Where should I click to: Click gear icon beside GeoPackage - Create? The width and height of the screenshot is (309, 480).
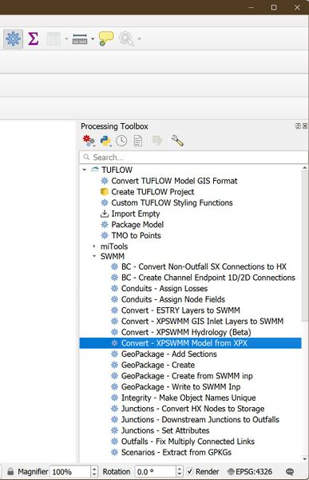pos(114,366)
